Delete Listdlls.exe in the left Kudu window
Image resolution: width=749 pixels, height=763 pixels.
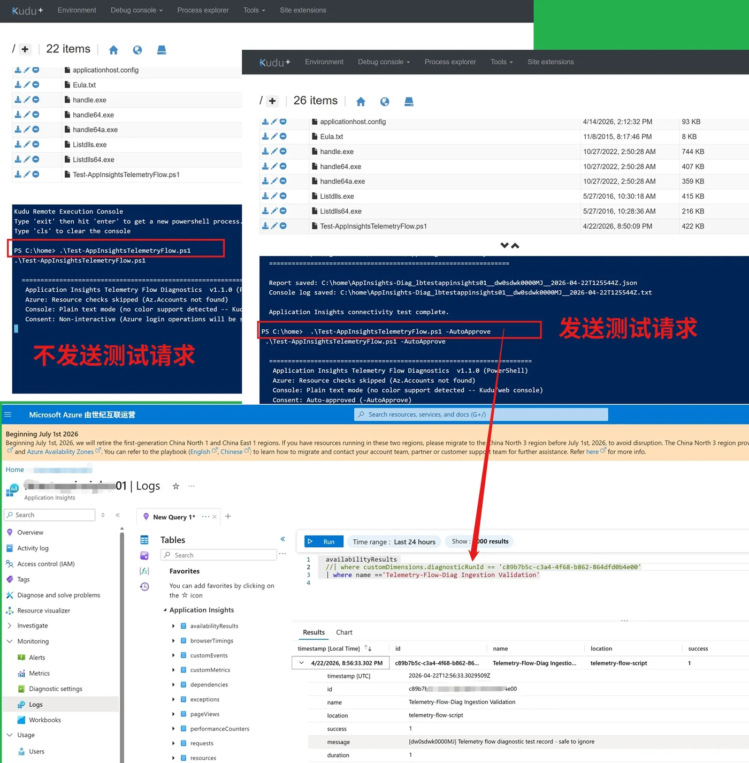pos(36,145)
